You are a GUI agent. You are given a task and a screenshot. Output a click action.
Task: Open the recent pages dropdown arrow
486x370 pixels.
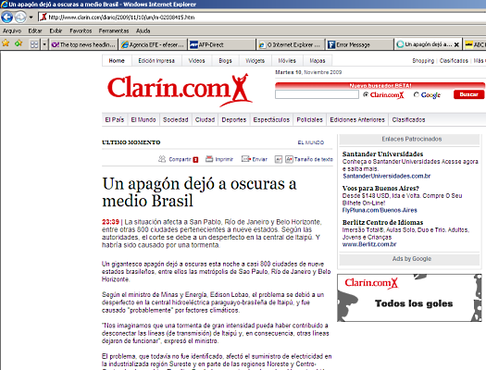point(31,18)
